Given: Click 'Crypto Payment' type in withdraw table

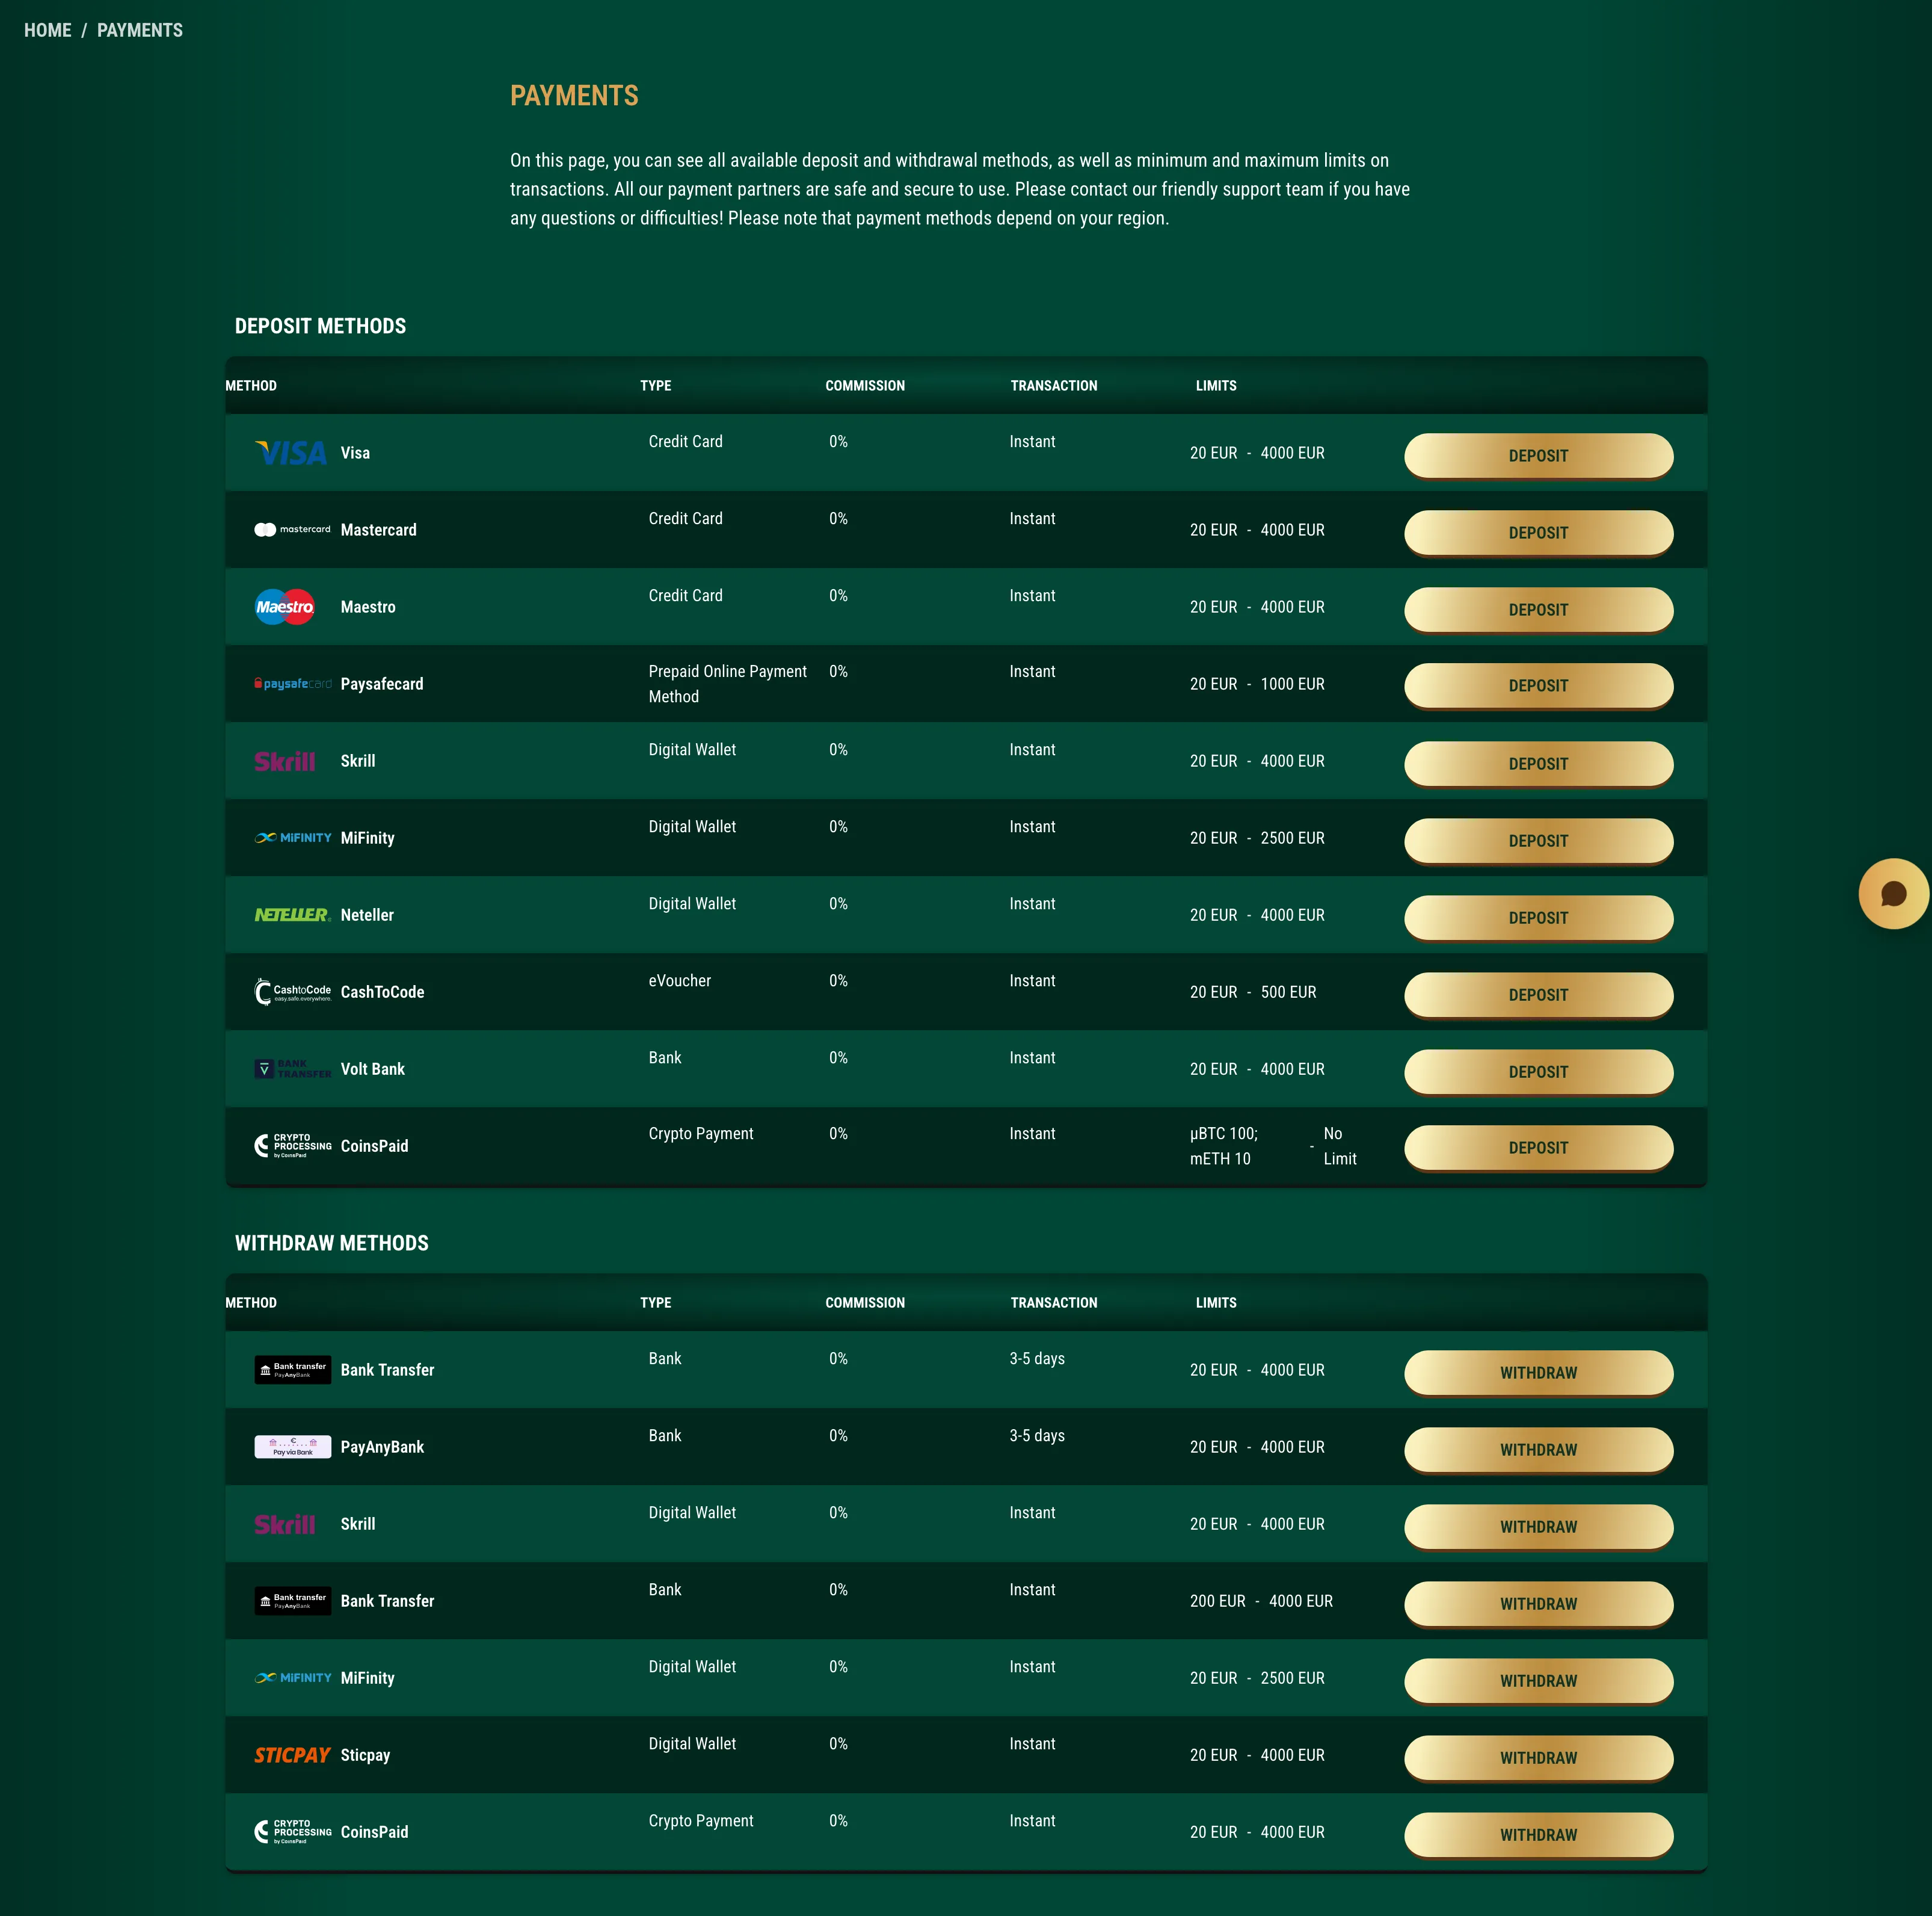Looking at the screenshot, I should pyautogui.click(x=701, y=1821).
